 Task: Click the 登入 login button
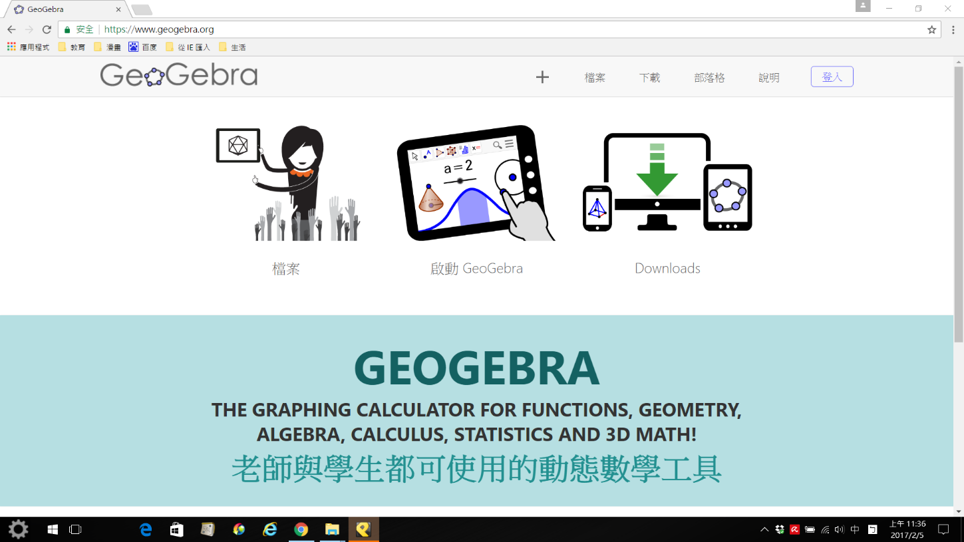tap(832, 77)
